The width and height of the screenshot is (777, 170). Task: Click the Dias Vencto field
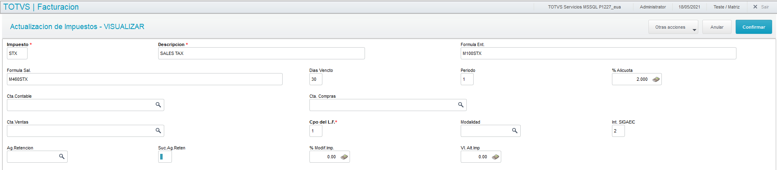point(316,79)
